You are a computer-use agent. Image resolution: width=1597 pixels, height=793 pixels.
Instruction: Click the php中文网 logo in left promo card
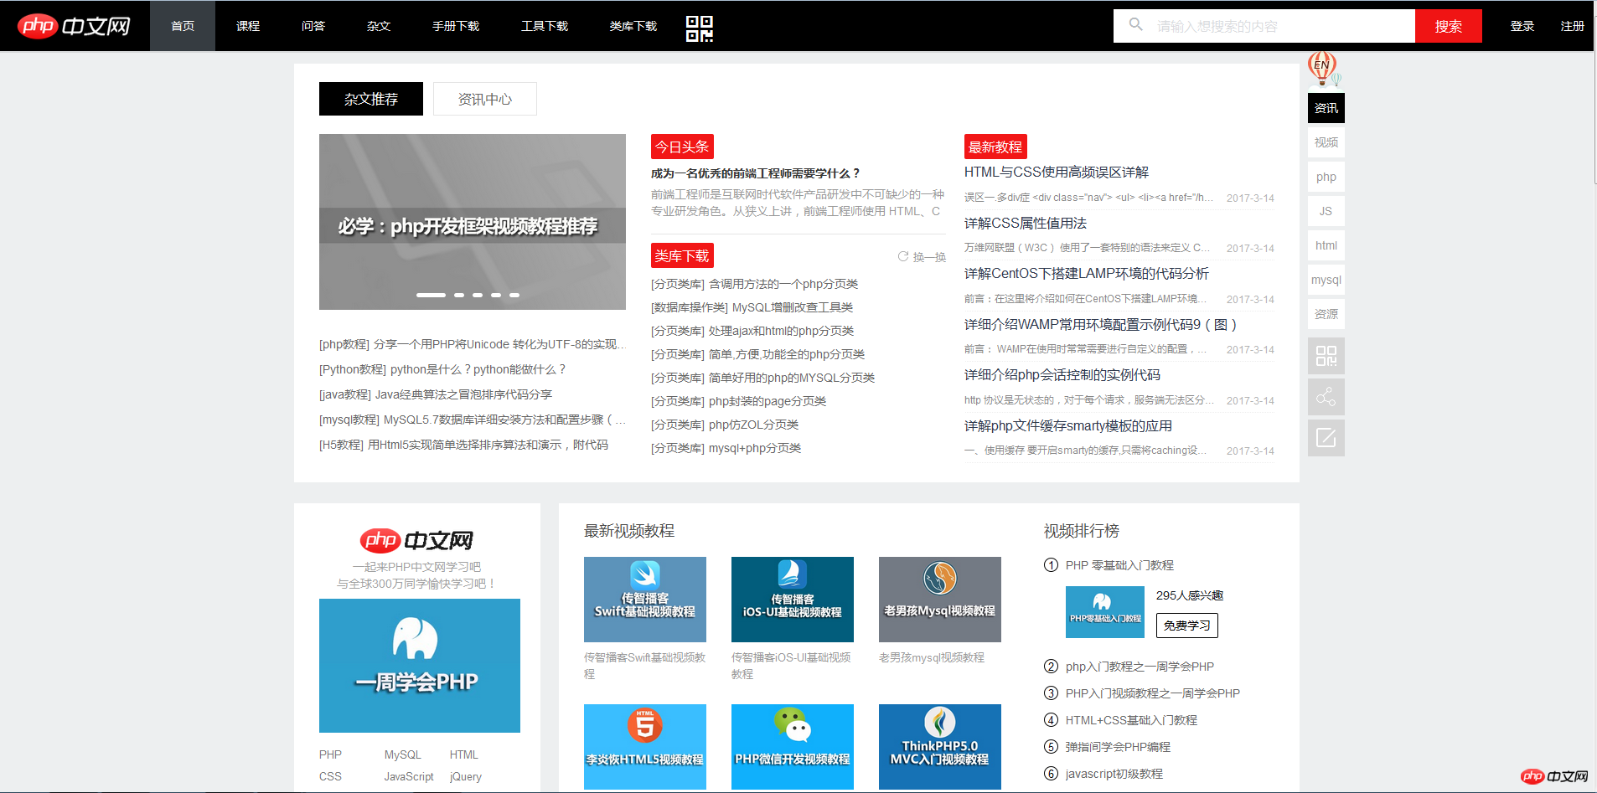click(416, 540)
